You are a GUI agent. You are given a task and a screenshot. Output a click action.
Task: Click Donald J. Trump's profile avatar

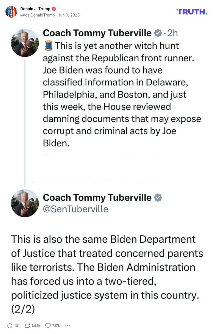(12, 12)
